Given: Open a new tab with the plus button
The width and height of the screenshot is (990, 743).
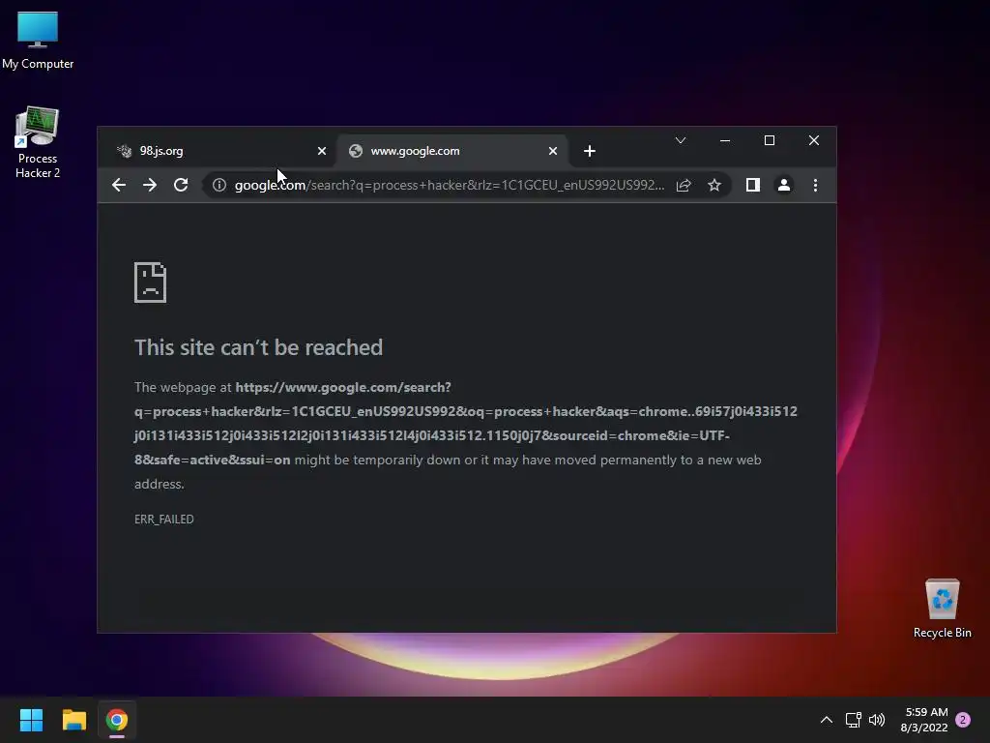Looking at the screenshot, I should tap(590, 151).
